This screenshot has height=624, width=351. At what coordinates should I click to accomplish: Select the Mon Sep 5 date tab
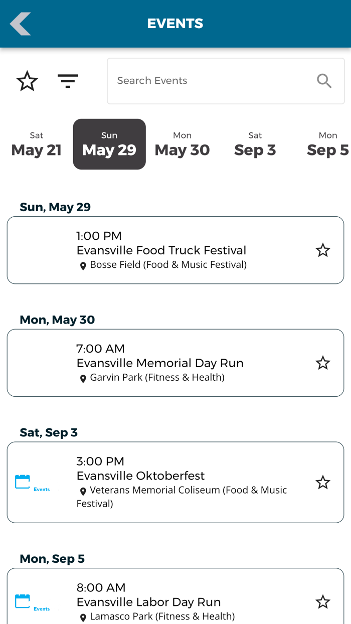click(x=327, y=144)
